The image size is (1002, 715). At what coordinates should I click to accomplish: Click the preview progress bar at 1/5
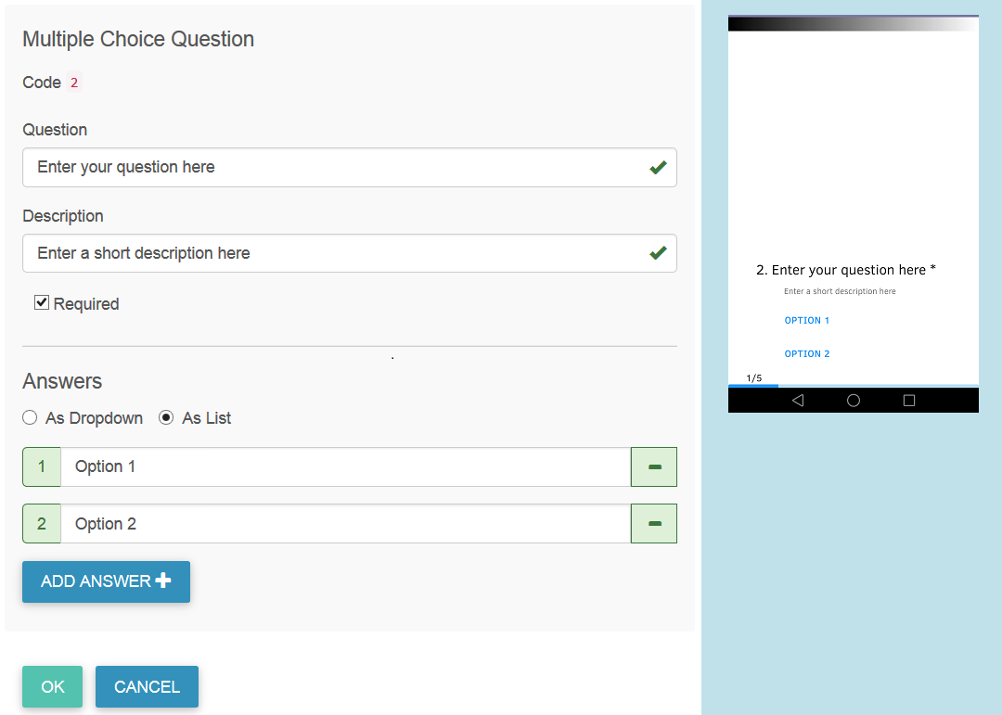coord(854,386)
